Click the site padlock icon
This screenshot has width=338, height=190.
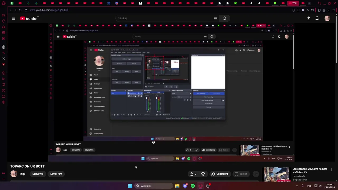click(x=26, y=10)
